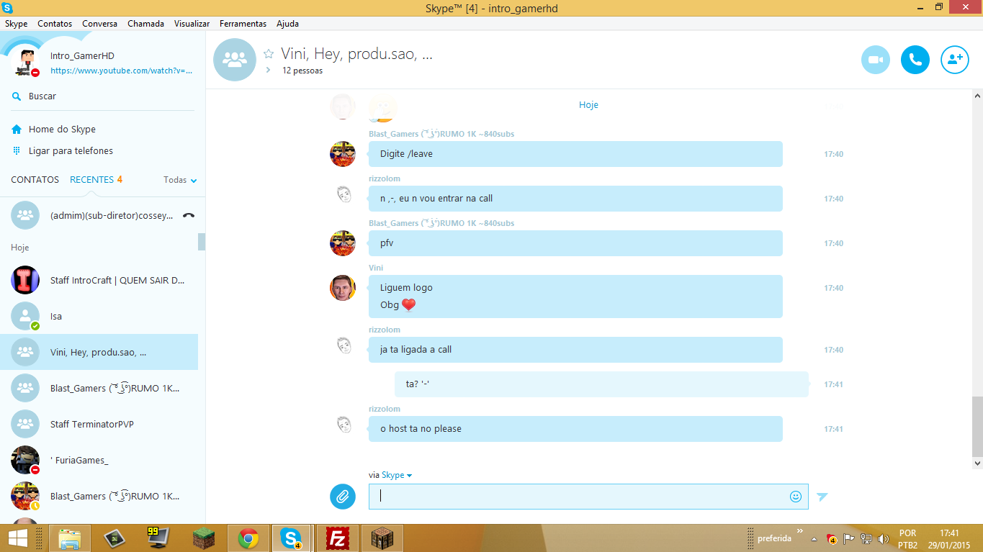Open Ligar para telefones dial pad
Image resolution: width=983 pixels, height=552 pixels.
click(x=71, y=151)
